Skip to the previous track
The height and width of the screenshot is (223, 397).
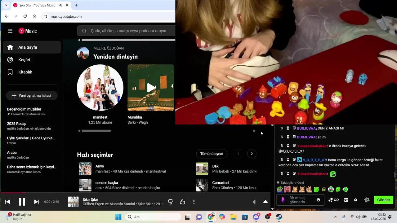click(8, 202)
